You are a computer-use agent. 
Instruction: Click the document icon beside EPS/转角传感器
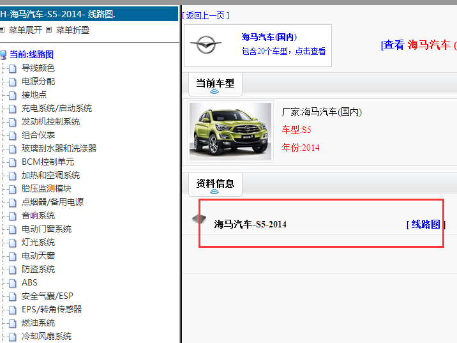pos(13,310)
